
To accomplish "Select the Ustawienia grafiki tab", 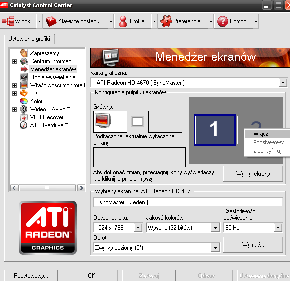I will click(x=29, y=39).
